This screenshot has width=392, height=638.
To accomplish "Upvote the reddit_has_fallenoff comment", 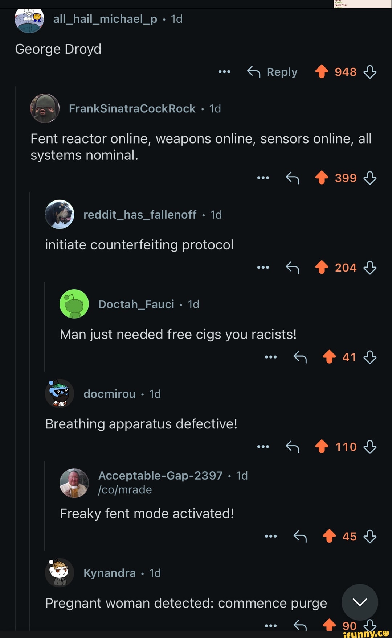I will 322,268.
